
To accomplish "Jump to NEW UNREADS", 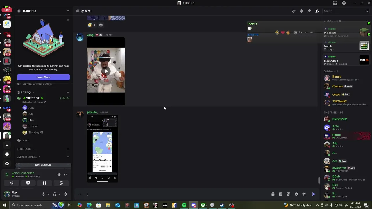I will click(x=43, y=165).
